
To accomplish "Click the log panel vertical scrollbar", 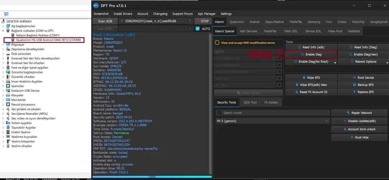I will [210, 103].
